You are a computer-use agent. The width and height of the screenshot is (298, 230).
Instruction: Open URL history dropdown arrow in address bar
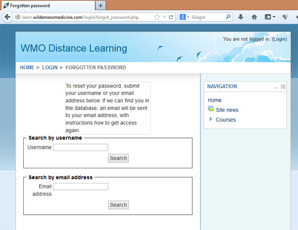point(164,17)
